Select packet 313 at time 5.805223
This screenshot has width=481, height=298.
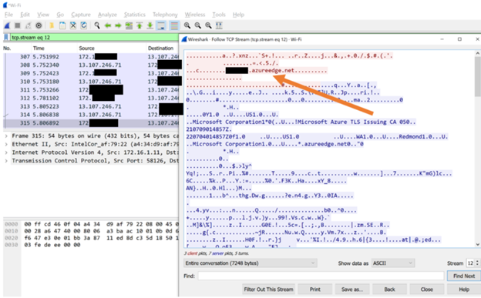point(91,106)
